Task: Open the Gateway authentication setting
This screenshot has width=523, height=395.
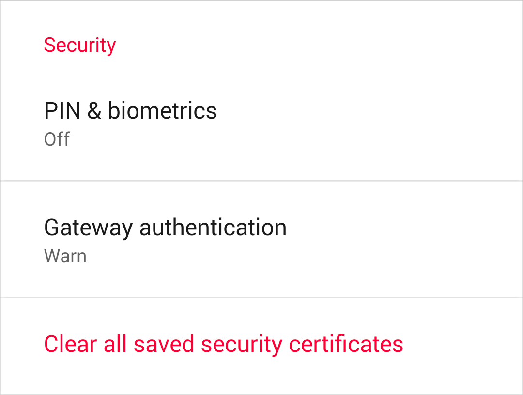Action: (261, 240)
